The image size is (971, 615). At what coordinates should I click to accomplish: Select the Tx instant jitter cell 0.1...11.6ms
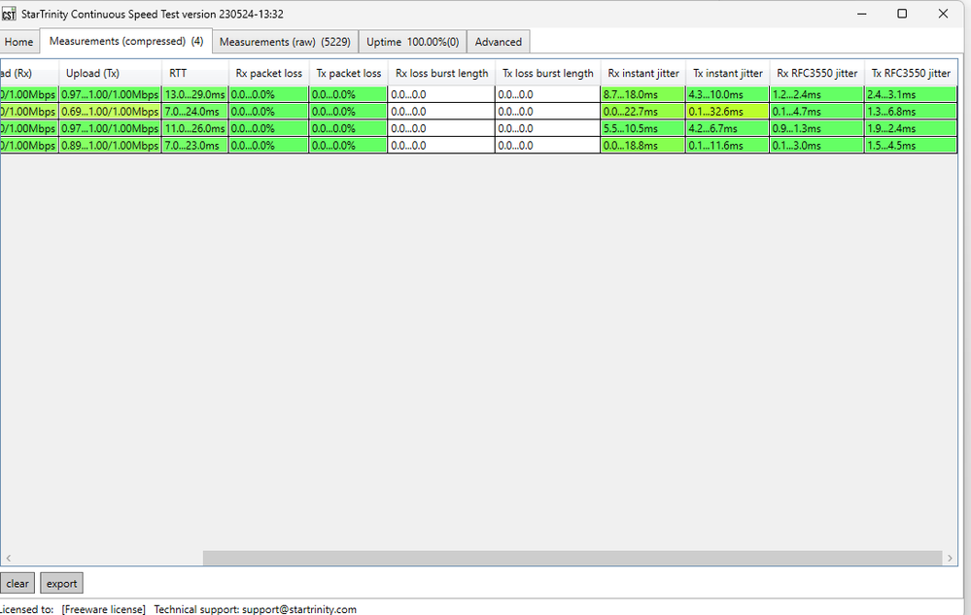[x=728, y=146]
